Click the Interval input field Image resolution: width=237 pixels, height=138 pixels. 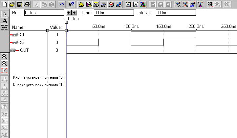point(176,13)
